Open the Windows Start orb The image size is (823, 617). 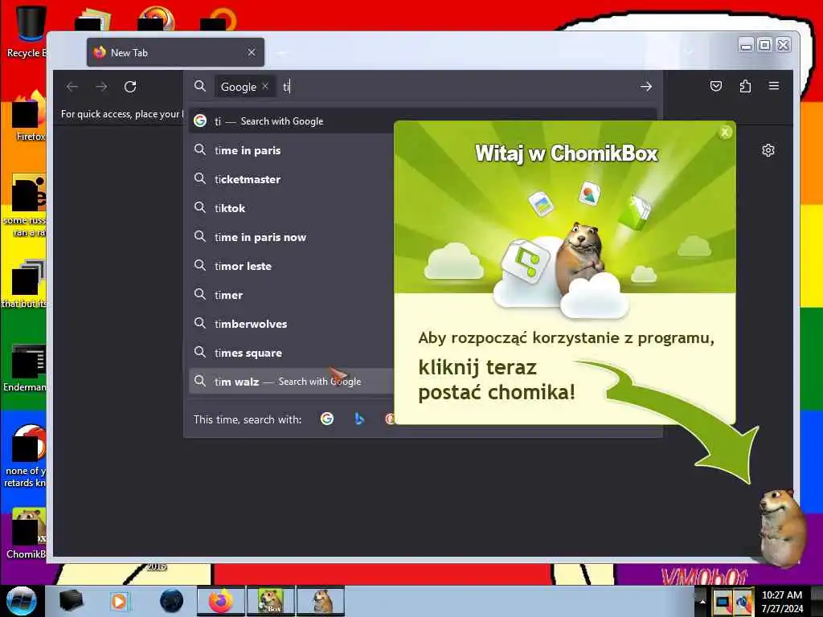pyautogui.click(x=21, y=601)
